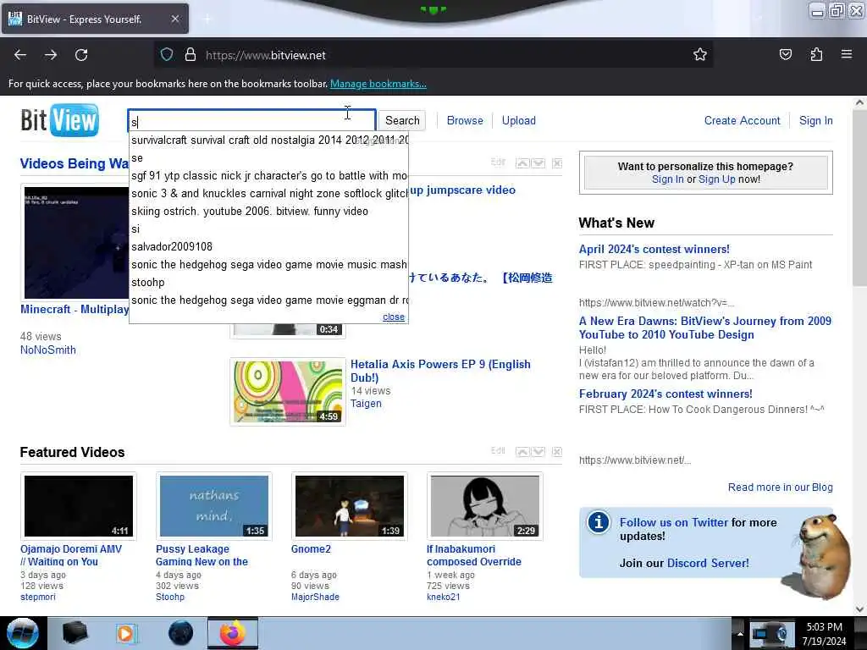Image resolution: width=867 pixels, height=650 pixels.
Task: Open the tracking protection shield icon
Action: click(x=167, y=54)
